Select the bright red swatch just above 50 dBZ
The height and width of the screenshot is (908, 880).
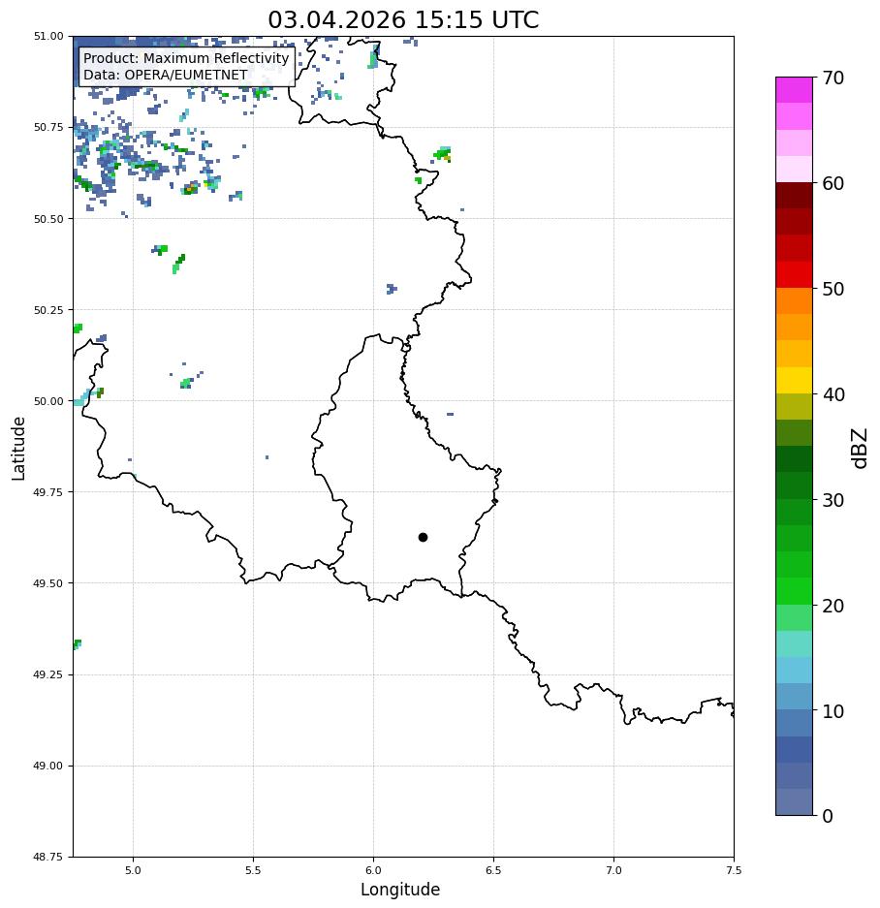(795, 274)
